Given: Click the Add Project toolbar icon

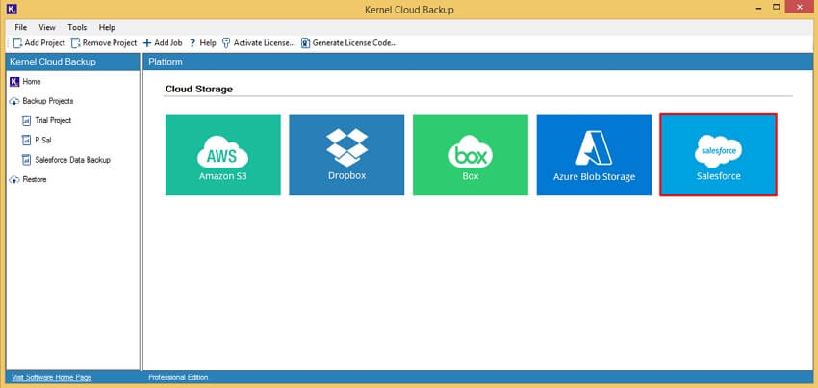Looking at the screenshot, I should (x=17, y=42).
